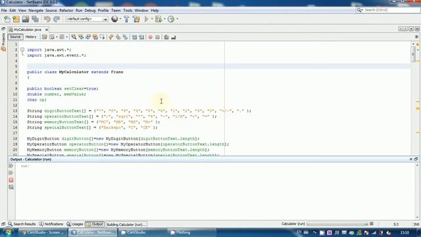This screenshot has height=237, width=421.
Task: Click the Calculator (run) progress bar
Action: (x=337, y=224)
